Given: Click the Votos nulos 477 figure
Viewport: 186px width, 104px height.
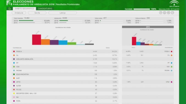Looking at the screenshot, I should click(105, 18).
